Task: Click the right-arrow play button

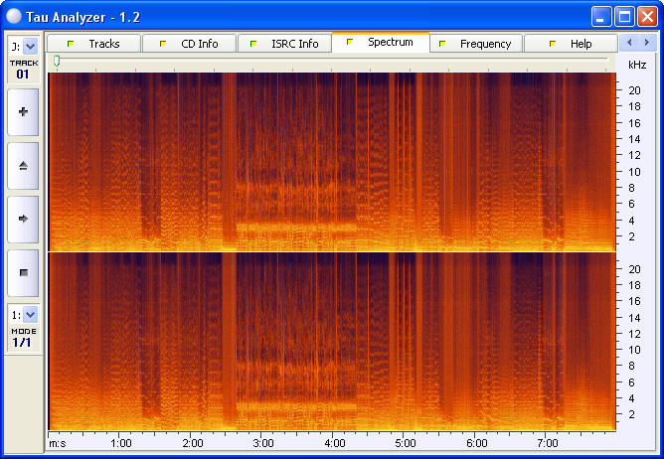Action: pyautogui.click(x=23, y=218)
